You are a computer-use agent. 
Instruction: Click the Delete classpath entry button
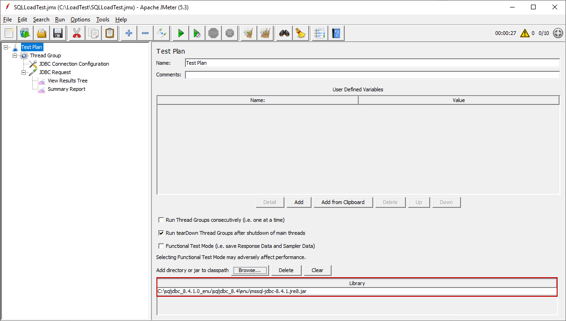tap(286, 270)
